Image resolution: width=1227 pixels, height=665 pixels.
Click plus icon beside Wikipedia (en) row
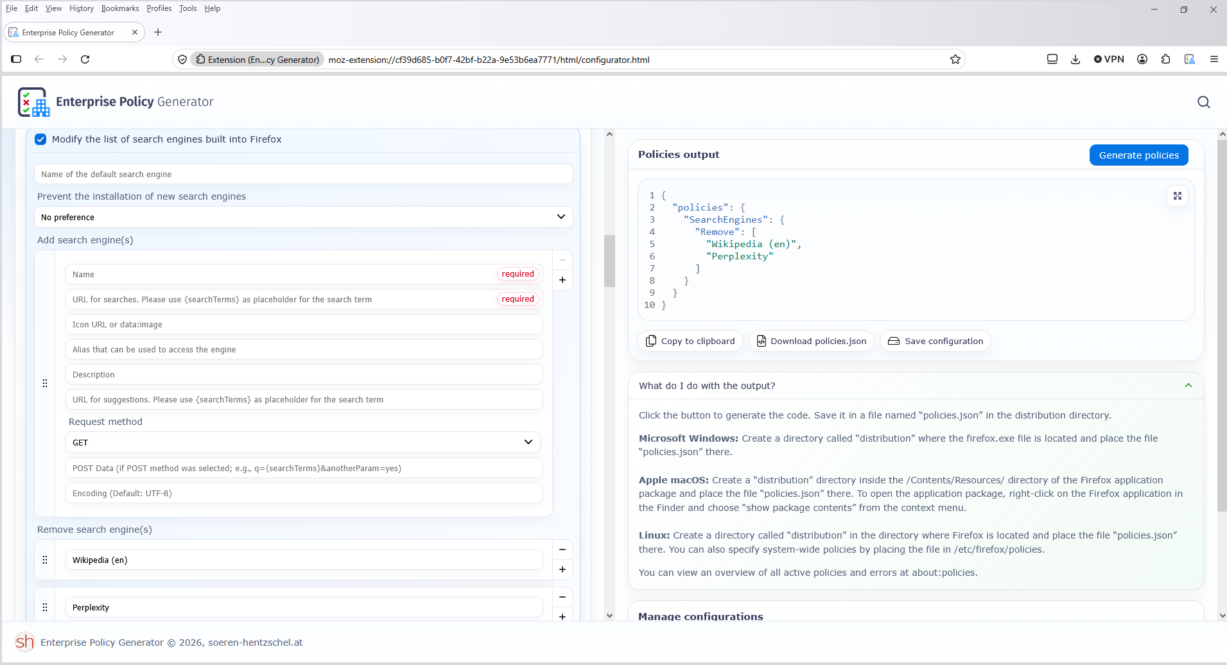pyautogui.click(x=562, y=569)
